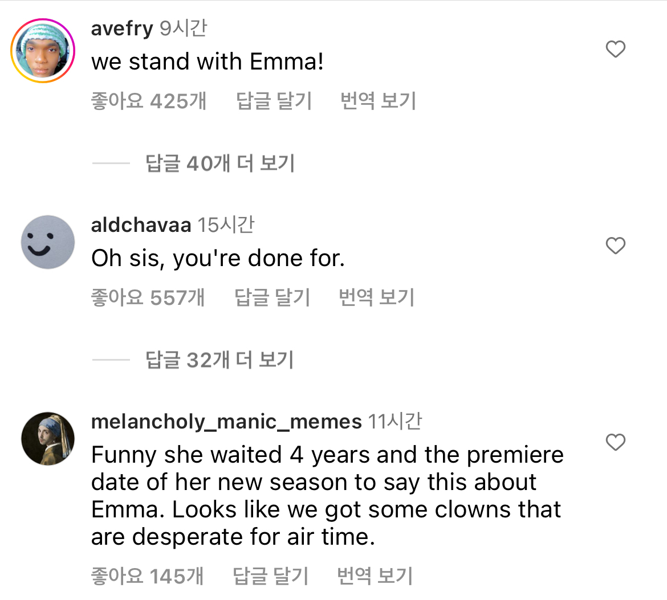Open avefry's profile picture

pyautogui.click(x=43, y=51)
